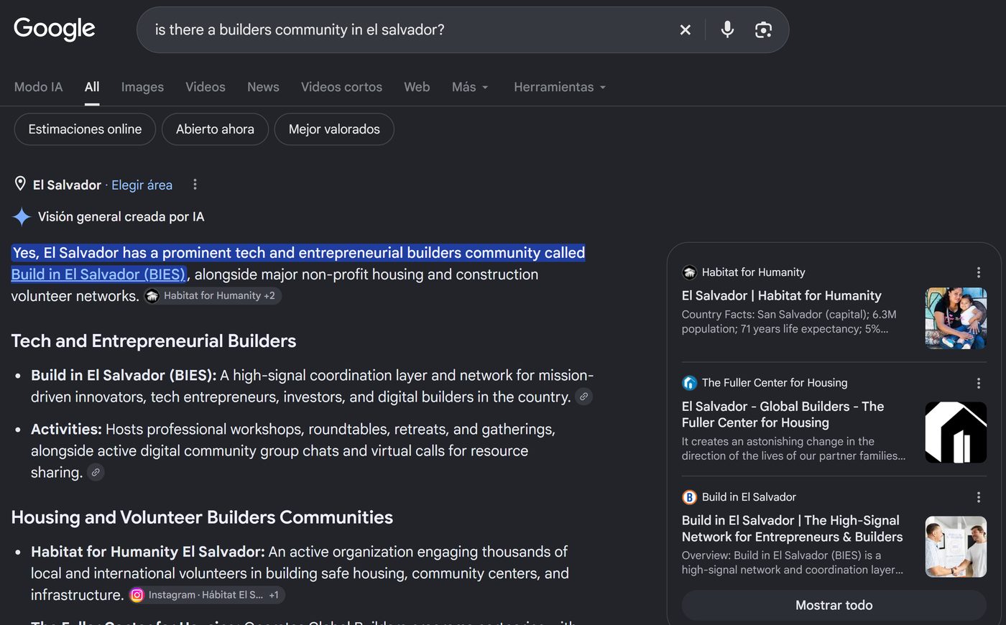
Task: Click link icon after Activities paragraph
Action: [96, 472]
